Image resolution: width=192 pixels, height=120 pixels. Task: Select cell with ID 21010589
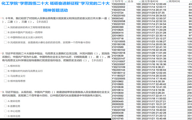119,47
